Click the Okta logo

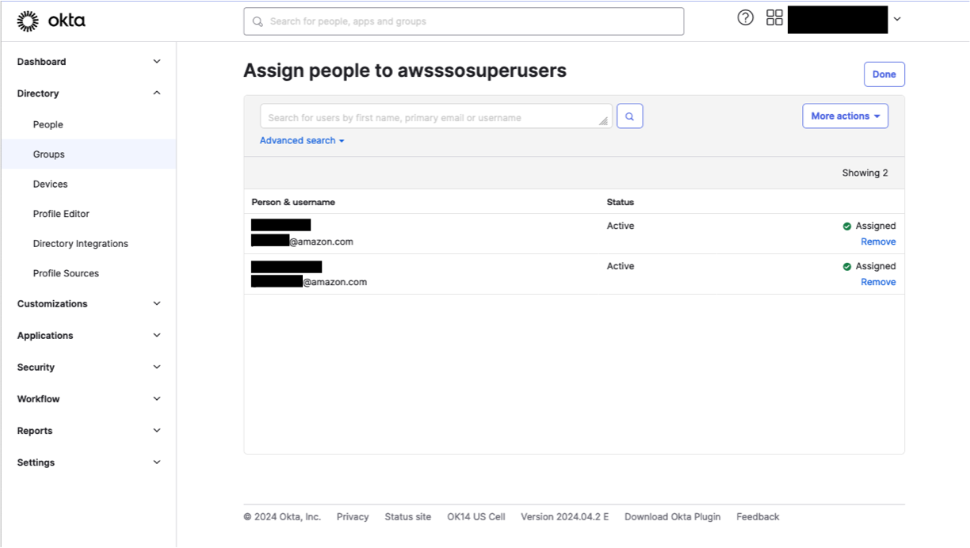[x=52, y=21]
